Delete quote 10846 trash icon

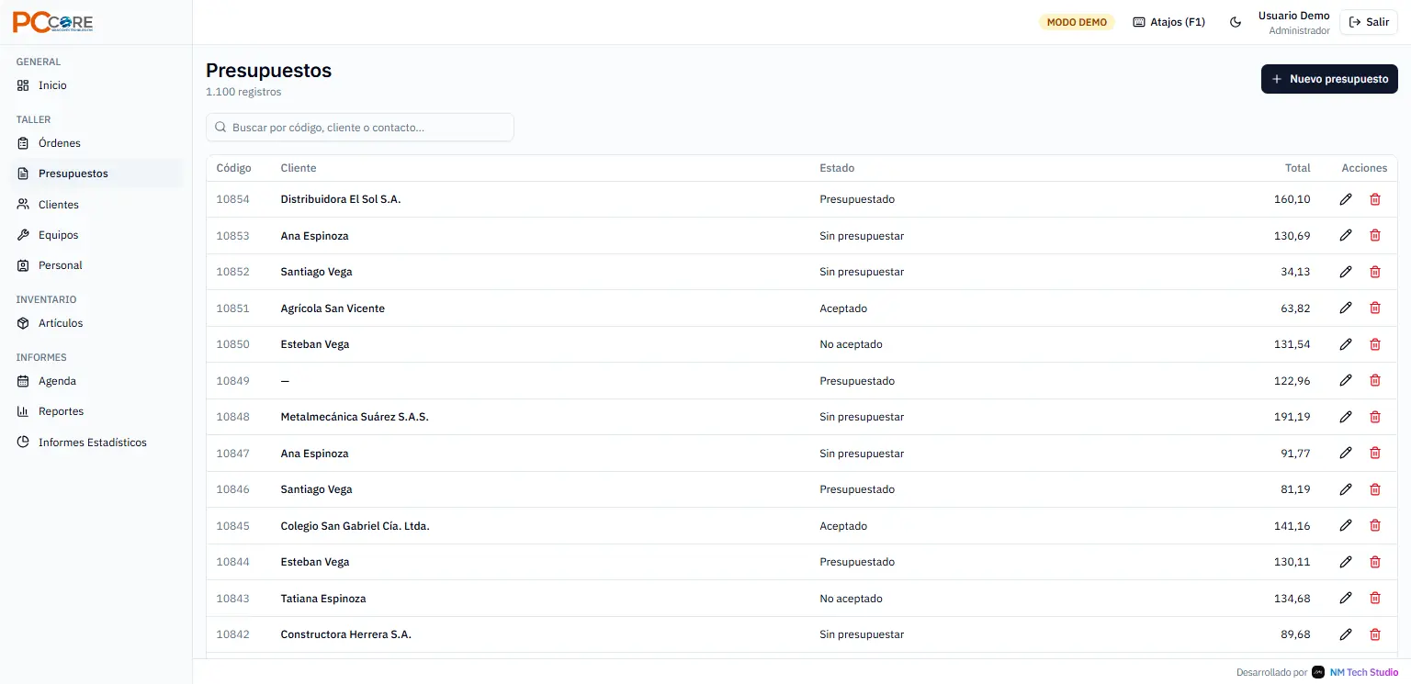point(1375,489)
